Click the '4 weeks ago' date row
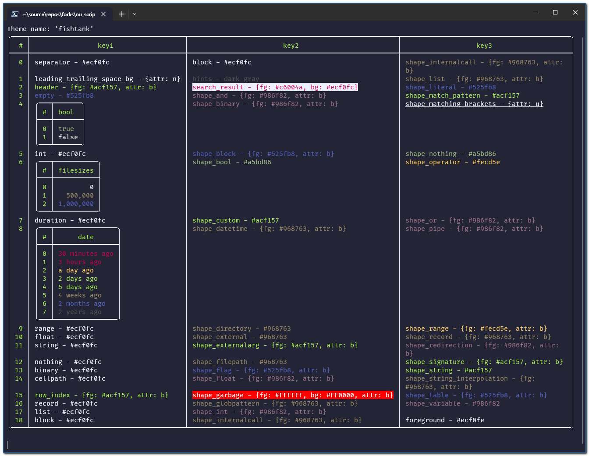Image resolution: width=589 pixels, height=456 pixels. coord(80,295)
